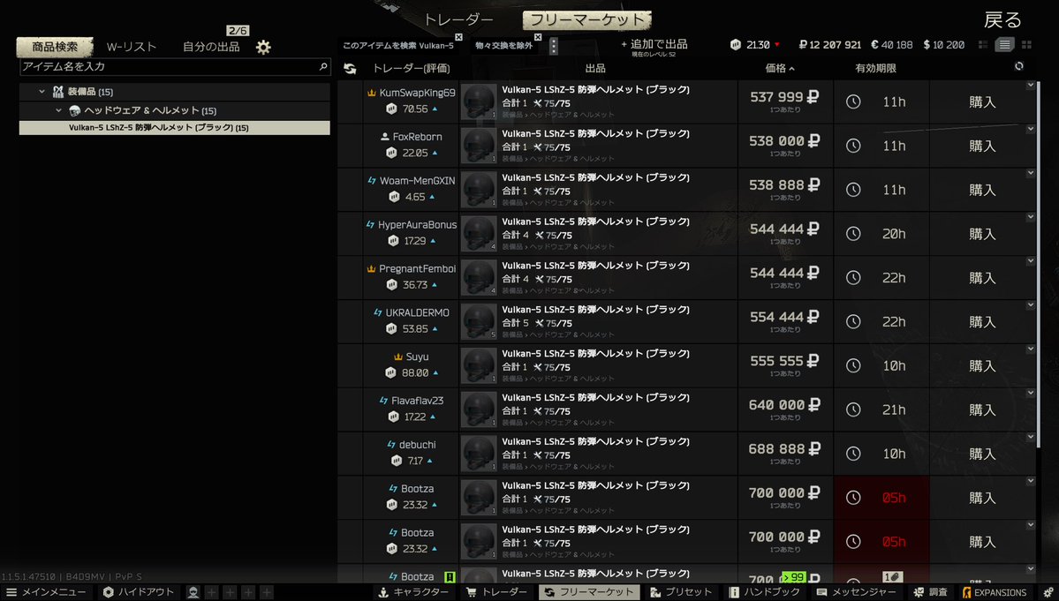Switch to the トレーダー top tab
Image resolution: width=1059 pixels, height=601 pixels.
[458, 20]
